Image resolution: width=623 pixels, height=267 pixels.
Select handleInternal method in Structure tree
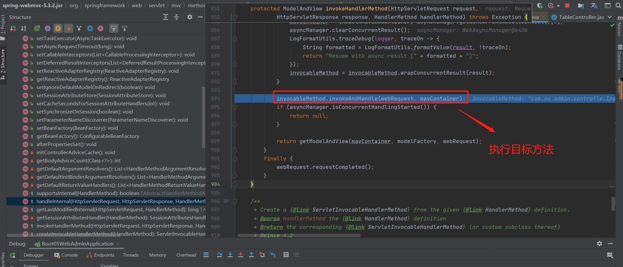tap(106, 201)
